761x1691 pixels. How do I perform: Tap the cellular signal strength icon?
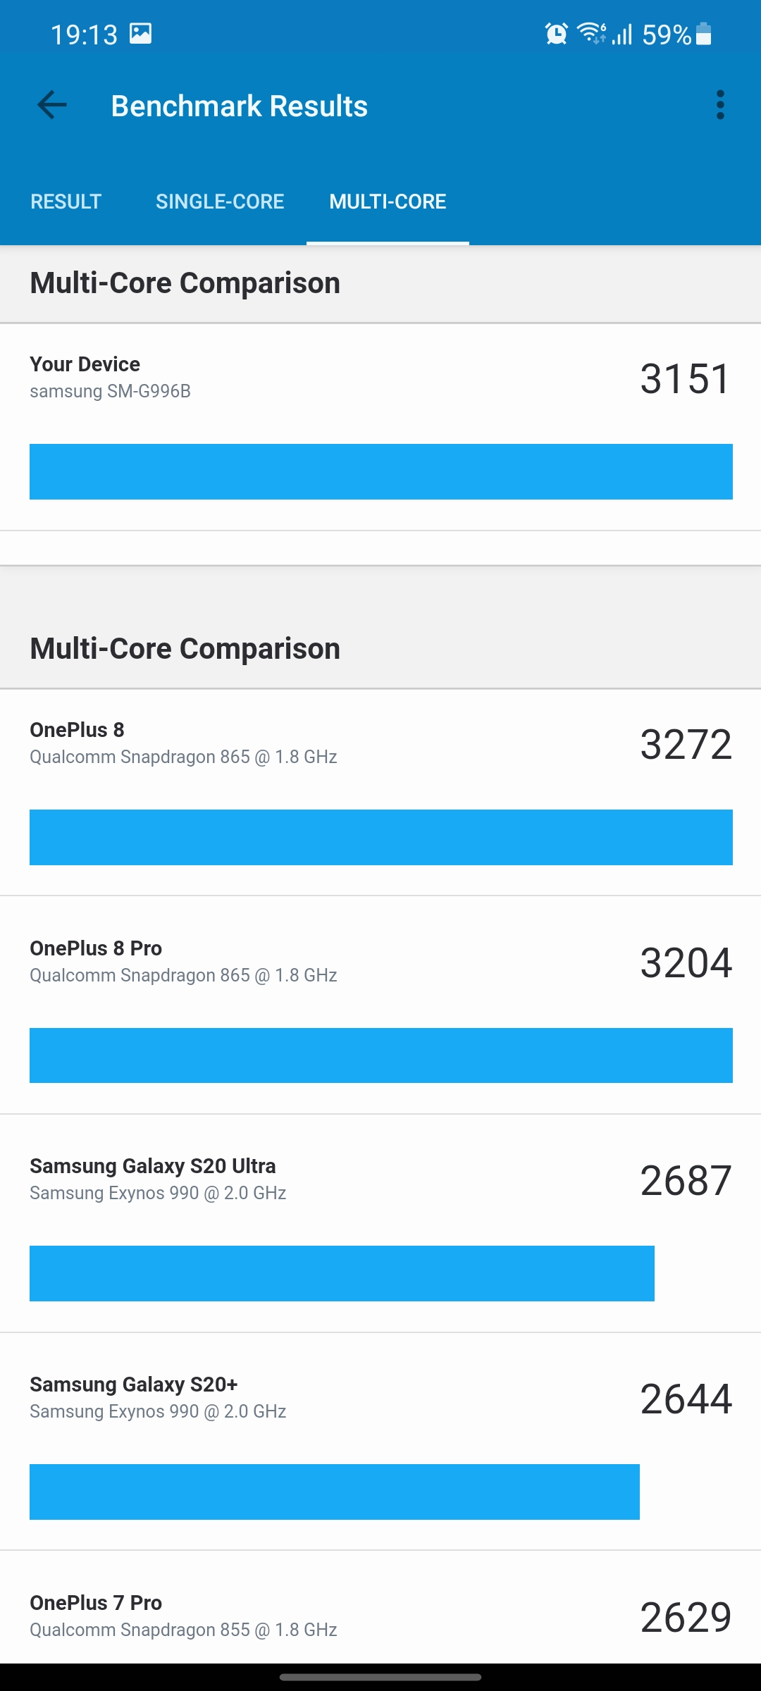tap(622, 34)
